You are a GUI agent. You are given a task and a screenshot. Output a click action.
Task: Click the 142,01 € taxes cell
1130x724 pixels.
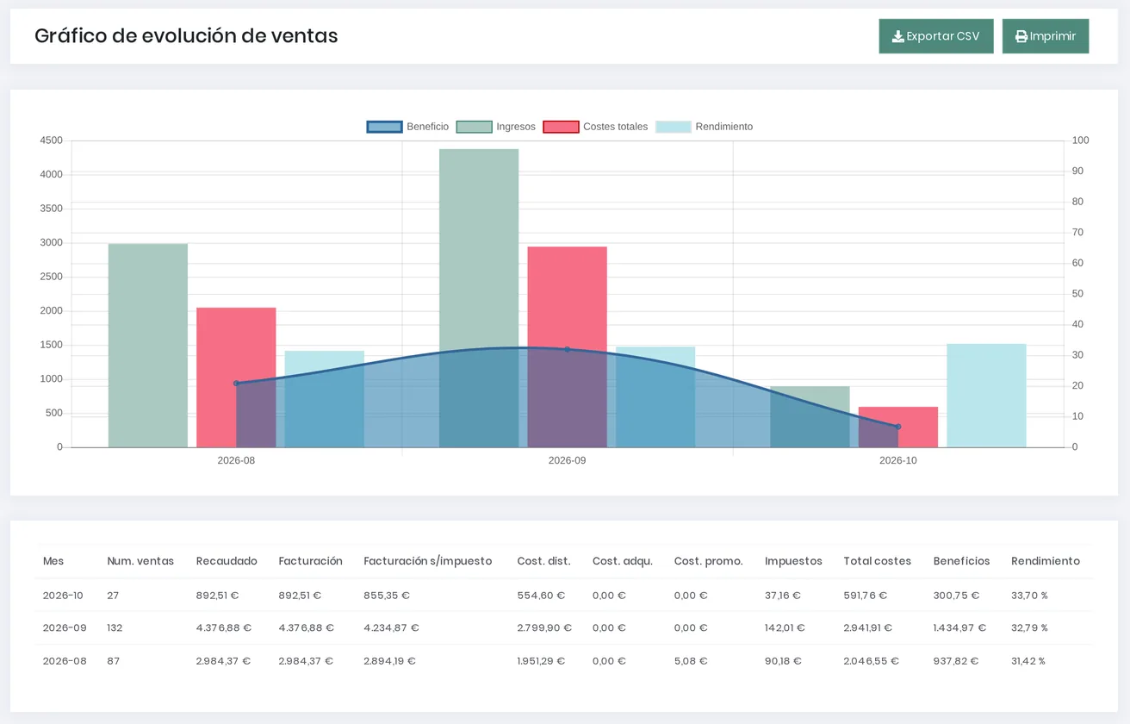coord(785,628)
